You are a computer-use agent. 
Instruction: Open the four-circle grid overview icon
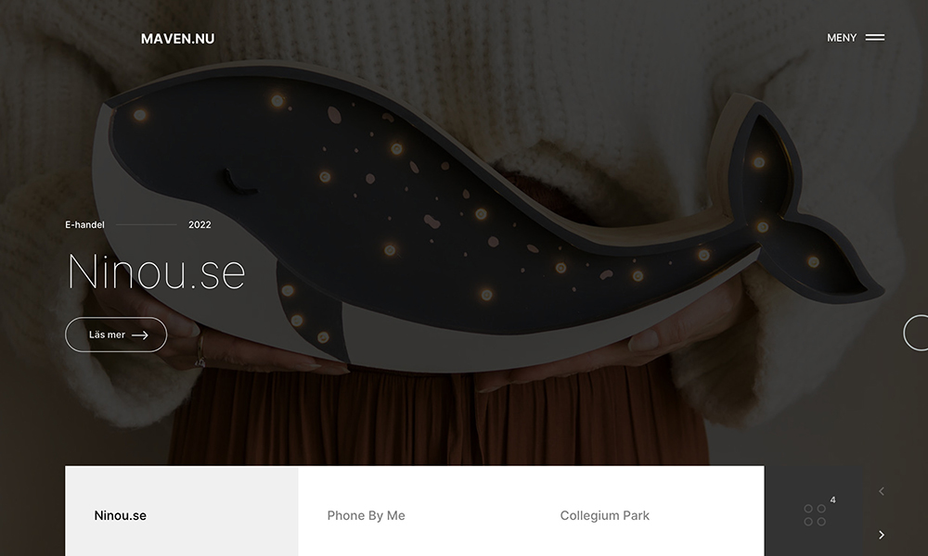(815, 515)
